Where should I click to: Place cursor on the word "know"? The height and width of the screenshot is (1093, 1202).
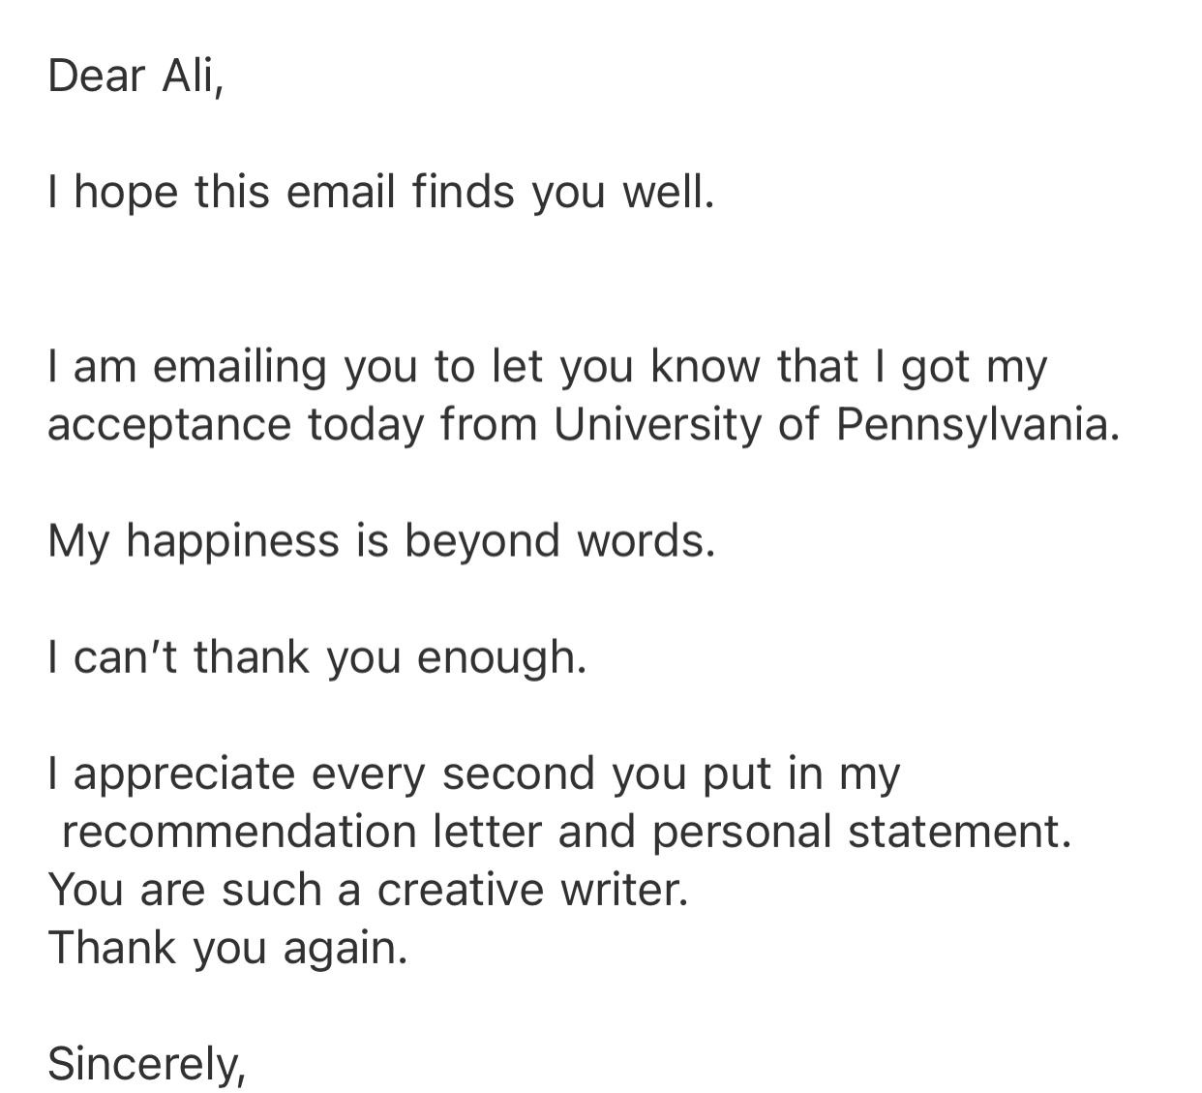point(706,366)
